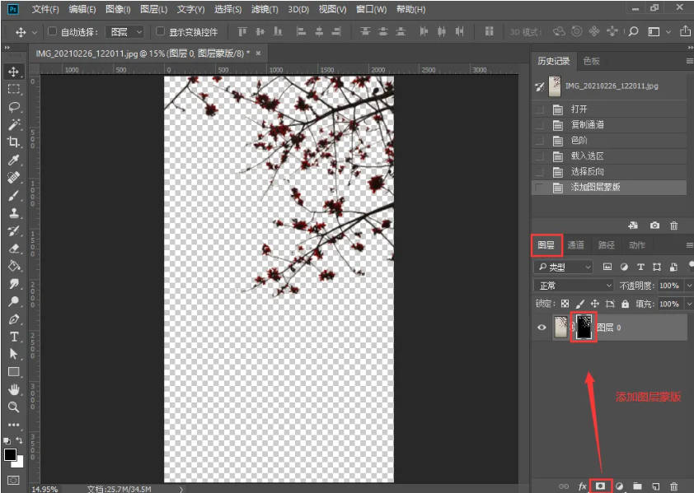
Task: Enable the 显示变换控件 checkbox
Action: [160, 31]
